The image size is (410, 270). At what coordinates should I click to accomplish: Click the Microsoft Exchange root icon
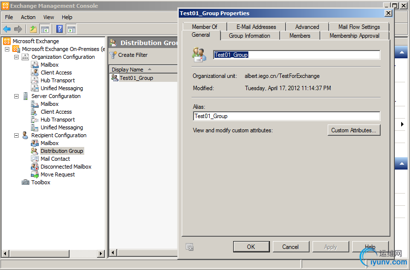coord(7,41)
